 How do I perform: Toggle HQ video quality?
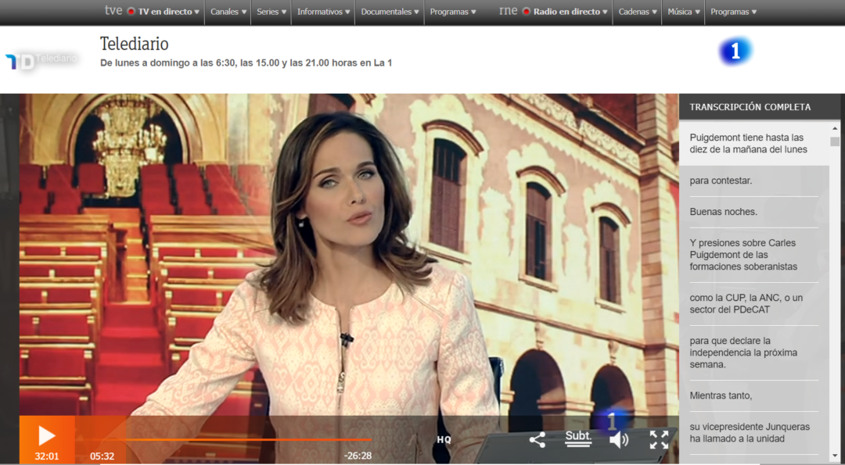[x=444, y=440]
